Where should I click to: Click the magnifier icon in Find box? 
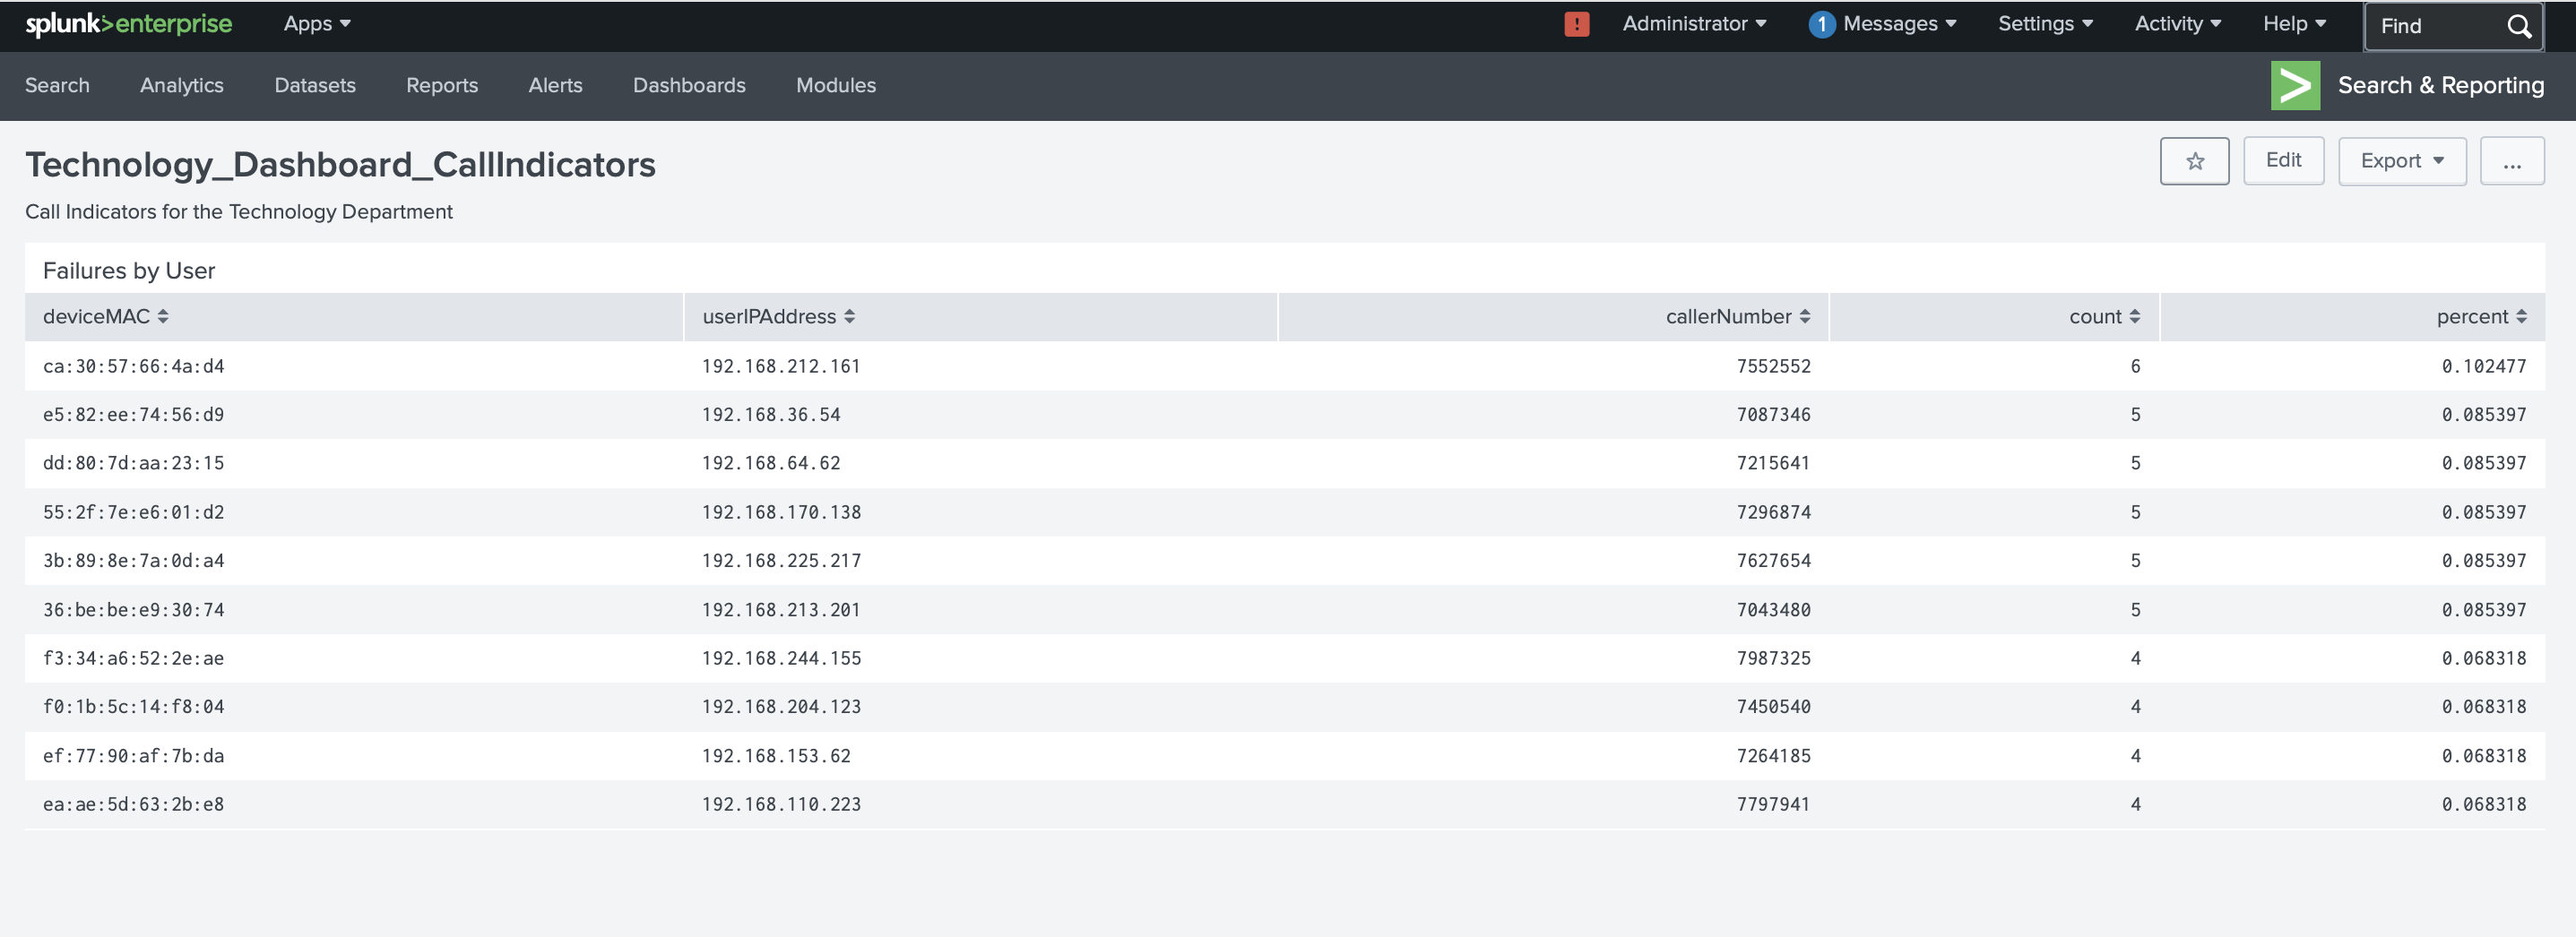2518,26
